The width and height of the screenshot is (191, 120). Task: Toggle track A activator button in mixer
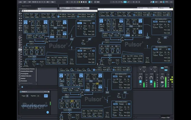click(140, 82)
